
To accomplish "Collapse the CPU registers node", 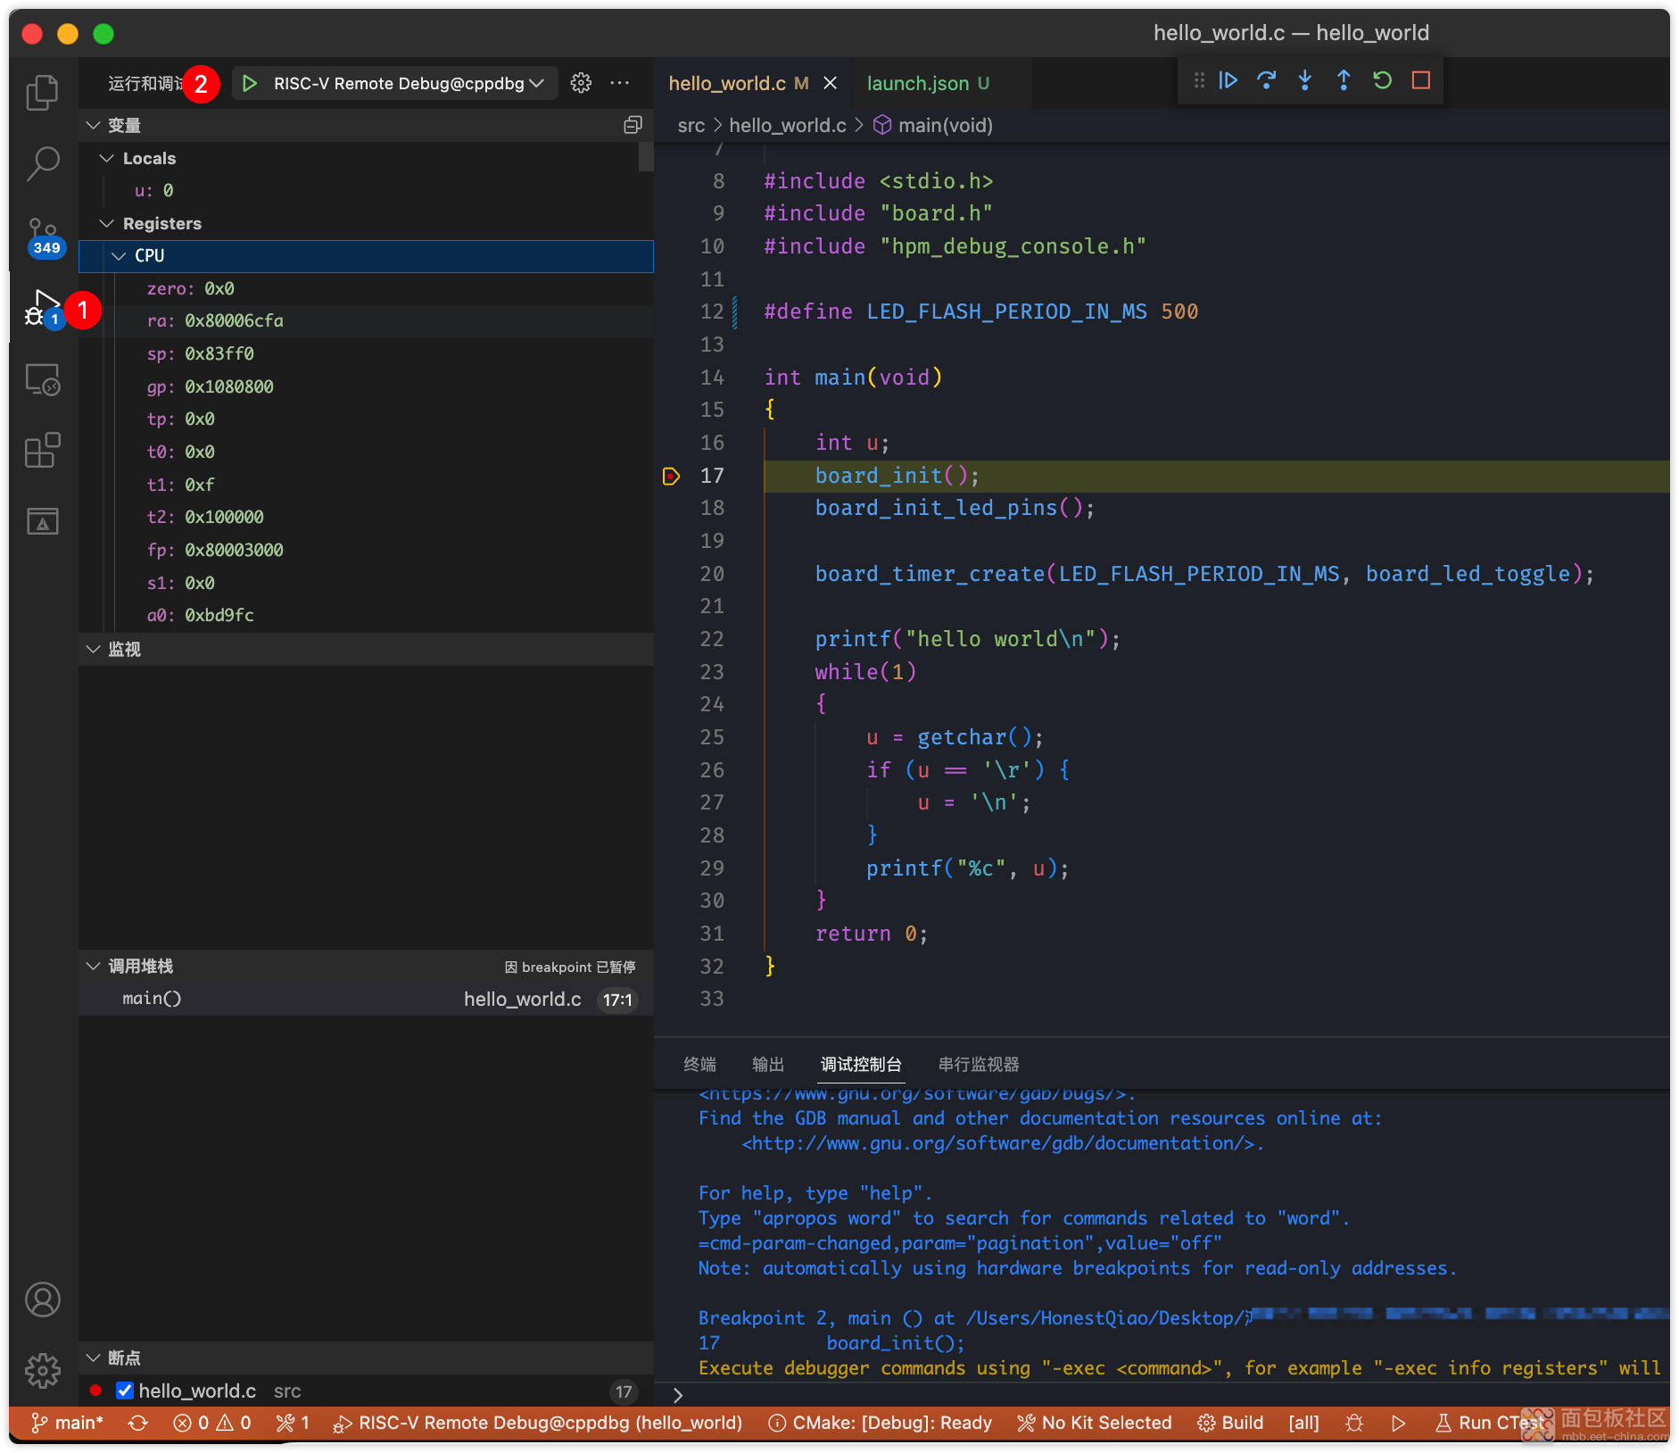I will click(119, 256).
